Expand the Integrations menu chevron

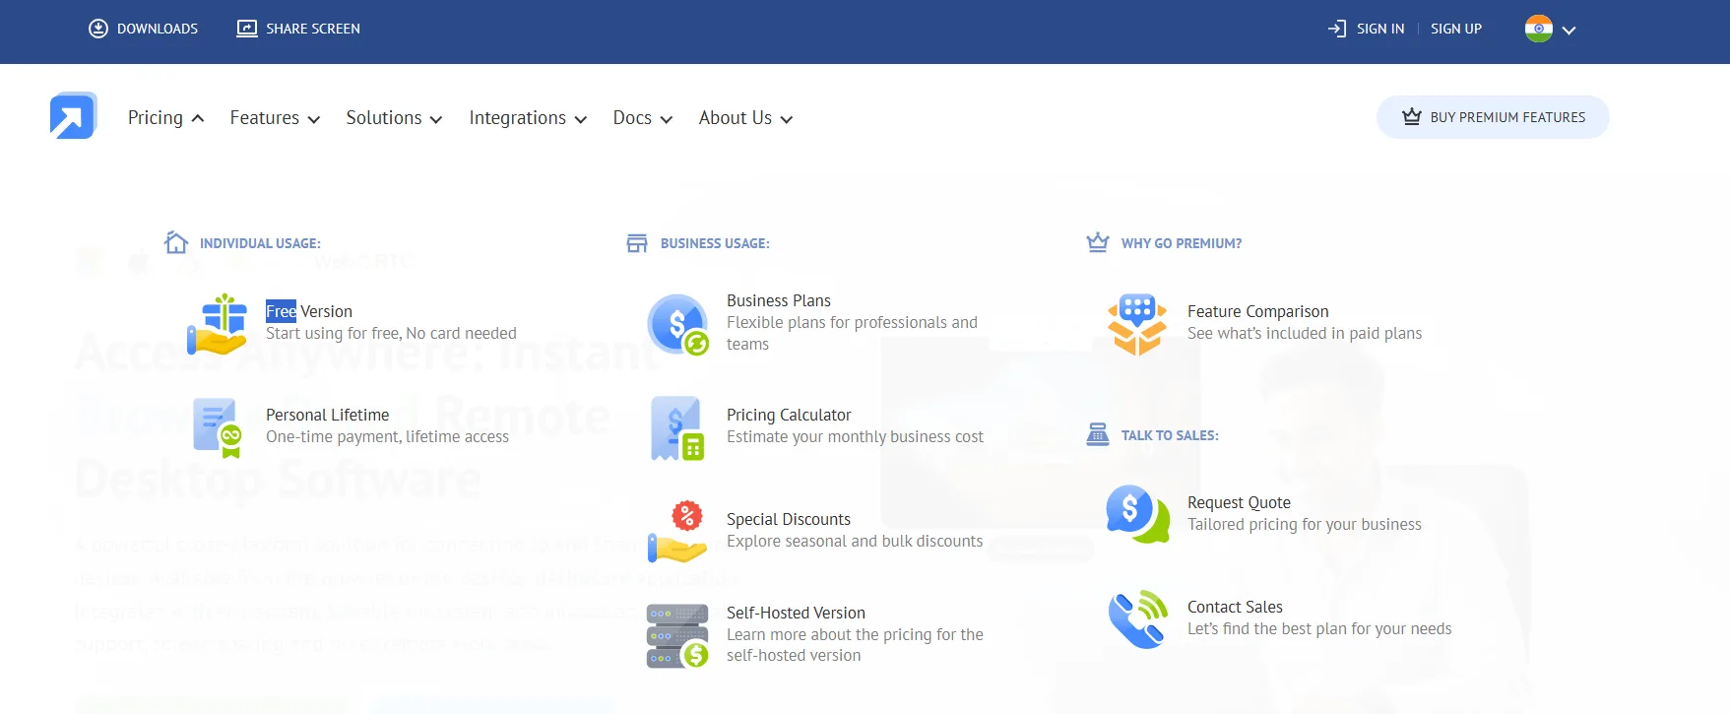pyautogui.click(x=581, y=119)
